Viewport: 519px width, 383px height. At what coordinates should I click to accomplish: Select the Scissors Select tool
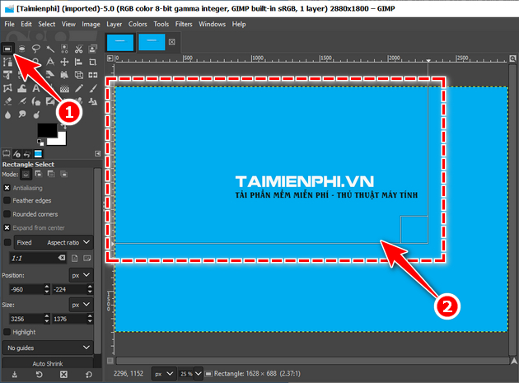[79, 49]
